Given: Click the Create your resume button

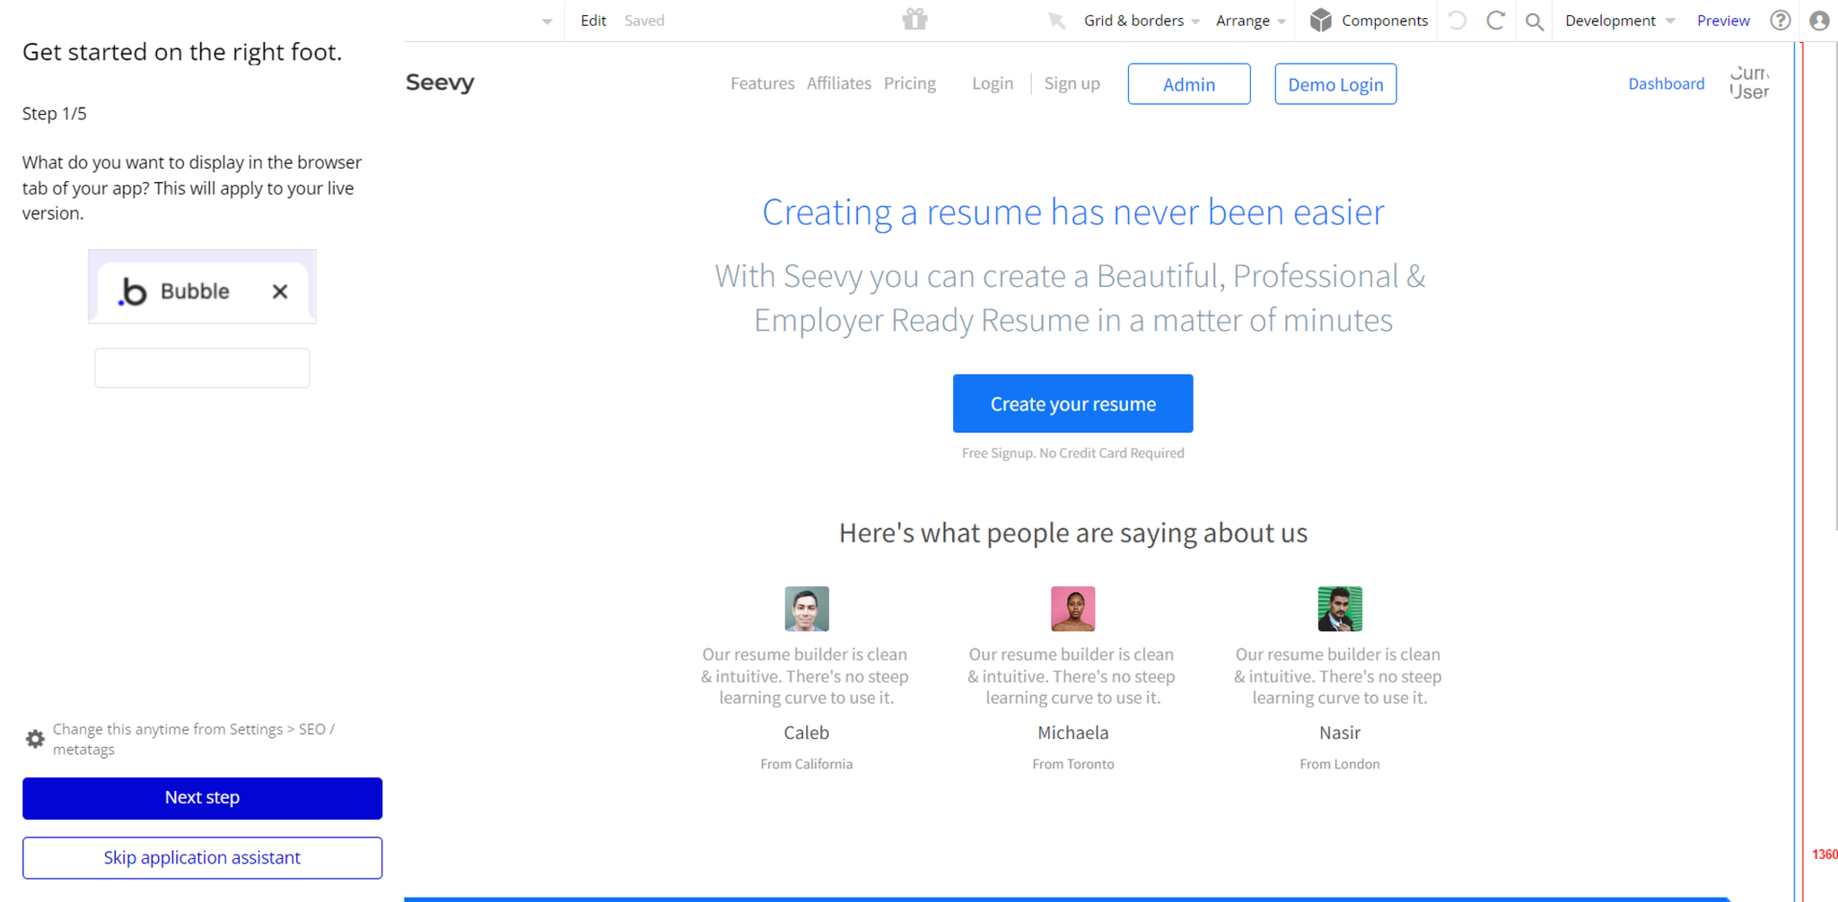Looking at the screenshot, I should pyautogui.click(x=1072, y=403).
